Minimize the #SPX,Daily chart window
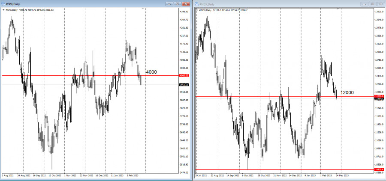The width and height of the screenshot is (386, 181). click(169, 4)
